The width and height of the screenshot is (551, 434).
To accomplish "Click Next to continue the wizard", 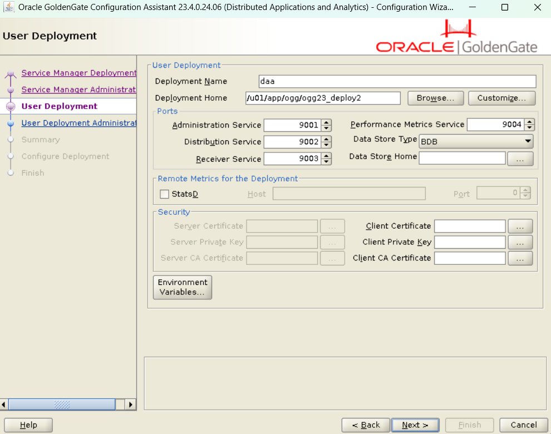I will (x=415, y=425).
